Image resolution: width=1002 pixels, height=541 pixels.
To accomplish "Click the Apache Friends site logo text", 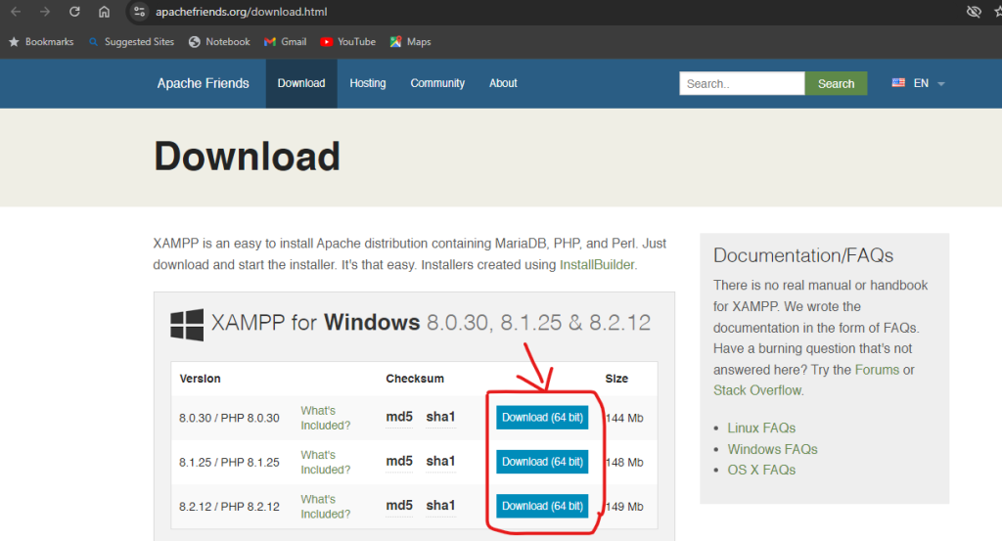I will point(203,83).
